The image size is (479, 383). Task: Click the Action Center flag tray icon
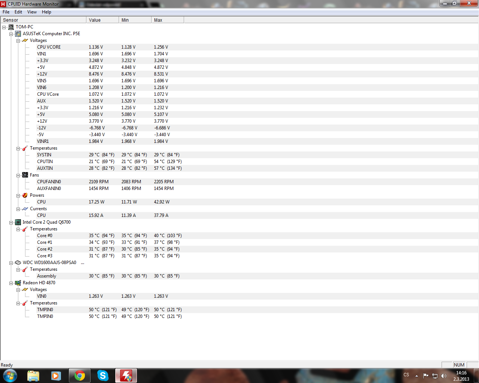(426, 376)
